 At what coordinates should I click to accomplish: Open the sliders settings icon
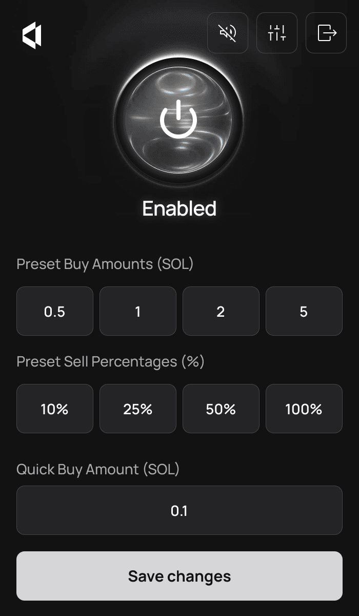277,33
